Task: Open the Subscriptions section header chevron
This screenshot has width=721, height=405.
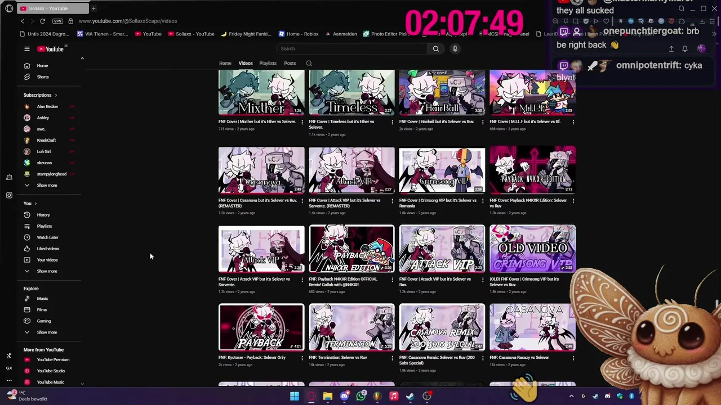Action: [56, 95]
